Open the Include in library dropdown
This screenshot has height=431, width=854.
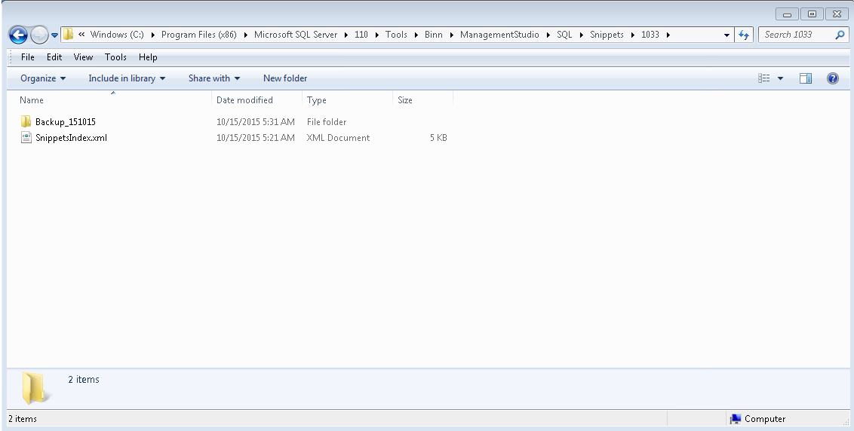click(x=127, y=78)
